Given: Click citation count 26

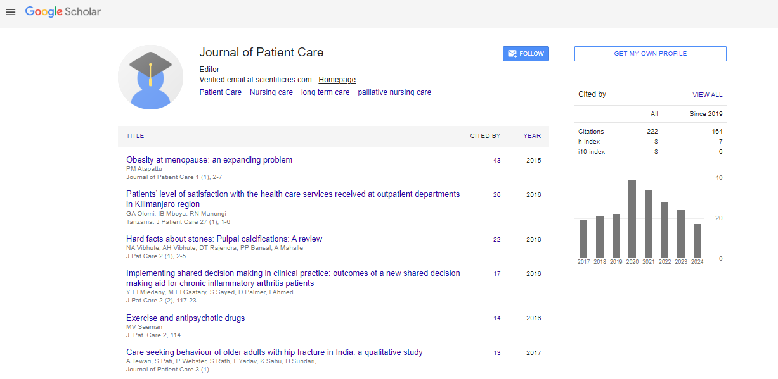Looking at the screenshot, I should point(496,195).
